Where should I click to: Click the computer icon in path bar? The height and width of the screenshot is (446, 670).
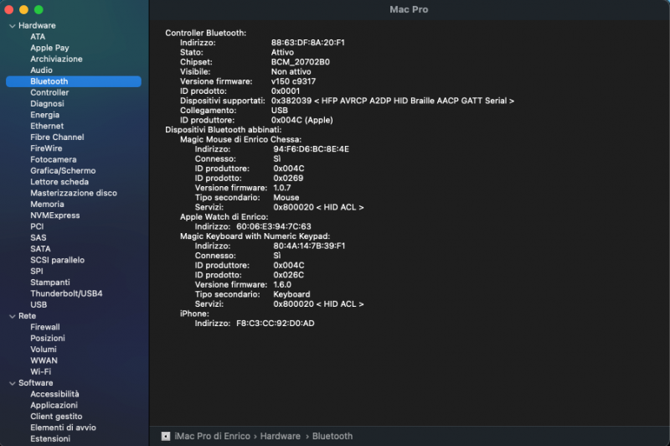tap(166, 436)
